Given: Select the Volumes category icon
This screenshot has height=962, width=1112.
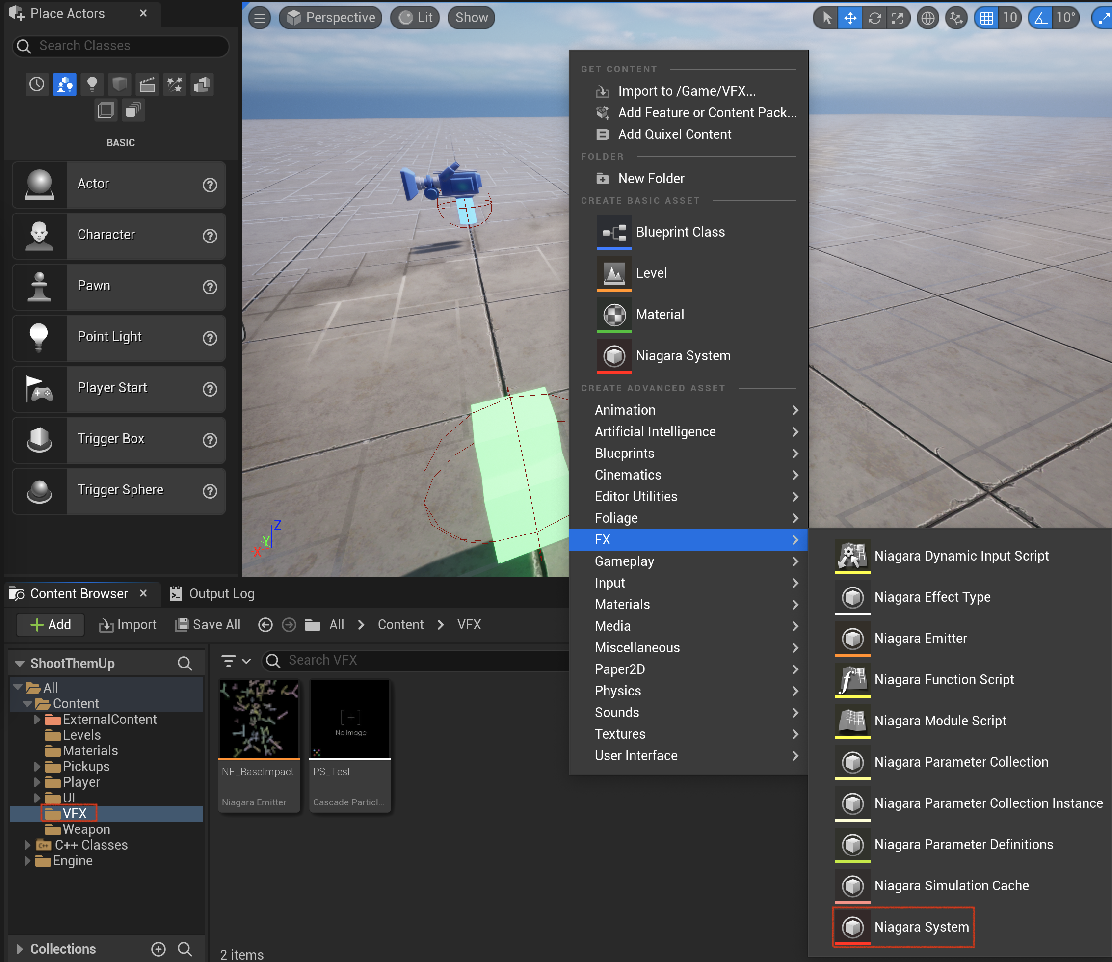Looking at the screenshot, I should [x=106, y=110].
